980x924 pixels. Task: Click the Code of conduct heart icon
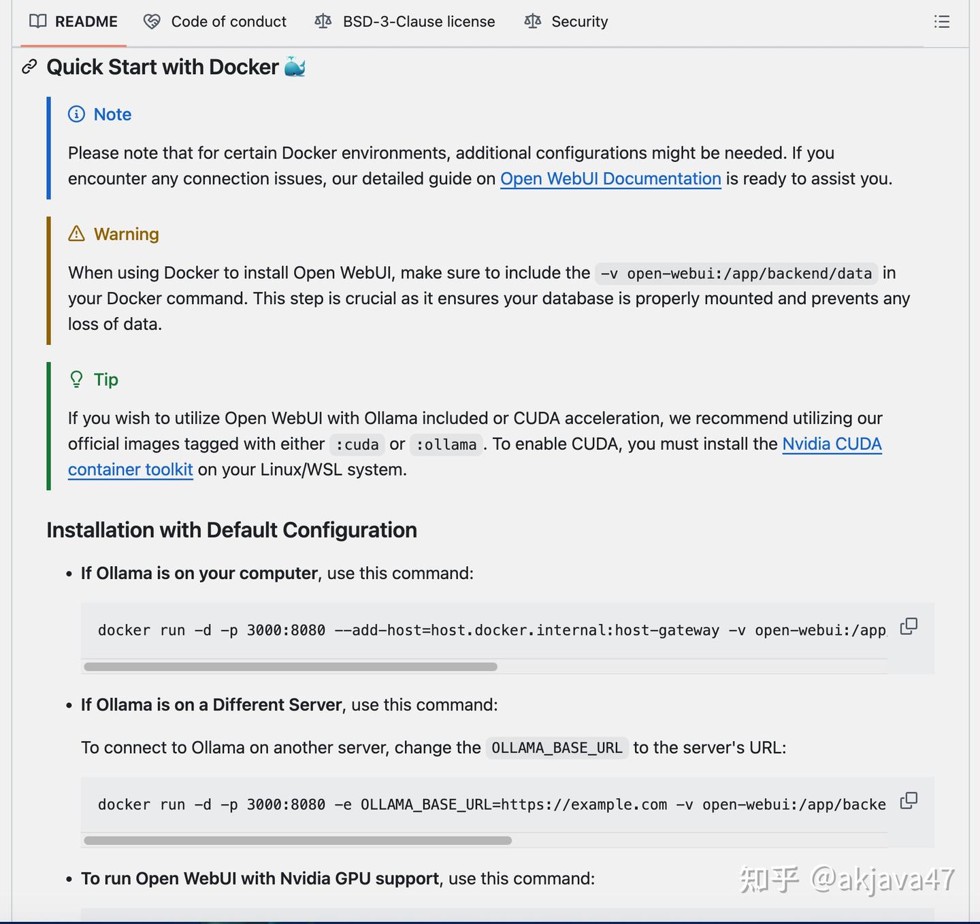(x=152, y=22)
